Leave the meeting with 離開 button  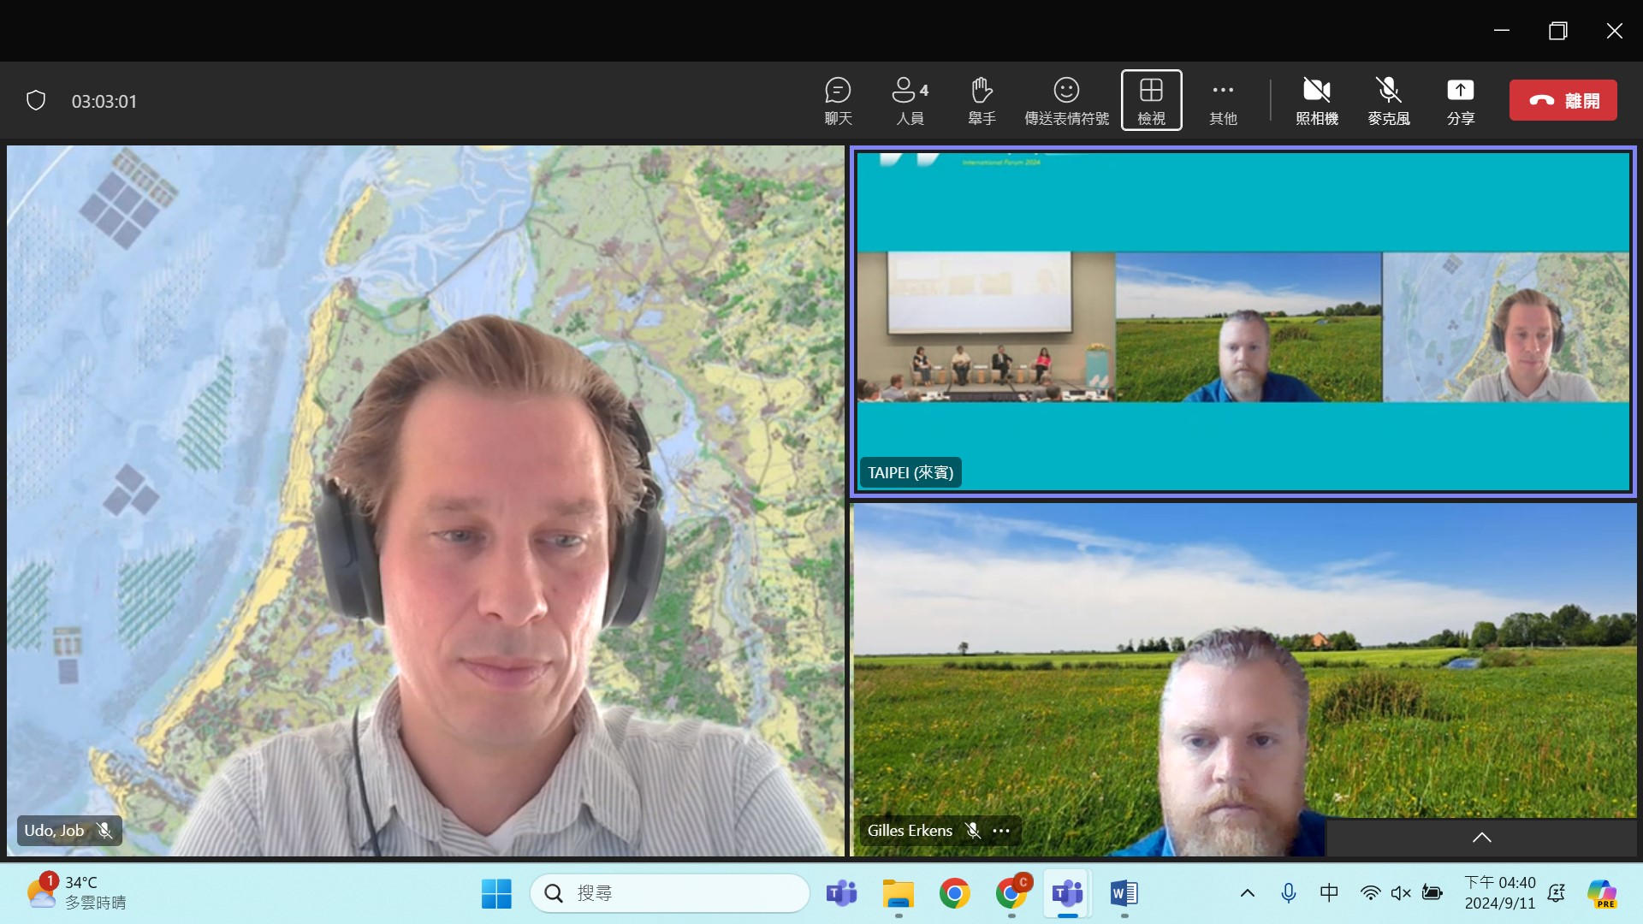point(1563,100)
